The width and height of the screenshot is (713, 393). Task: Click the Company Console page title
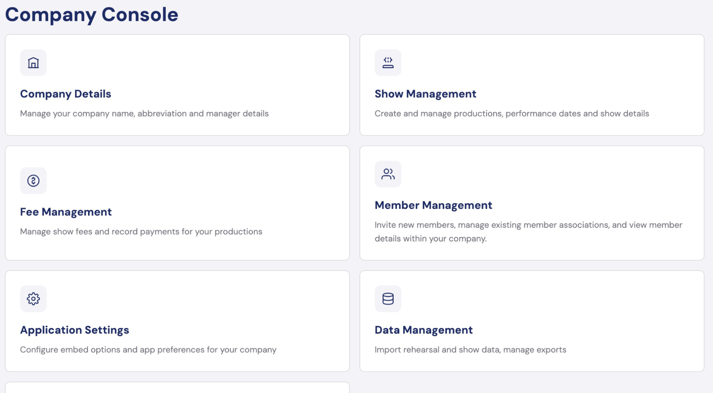tap(92, 15)
